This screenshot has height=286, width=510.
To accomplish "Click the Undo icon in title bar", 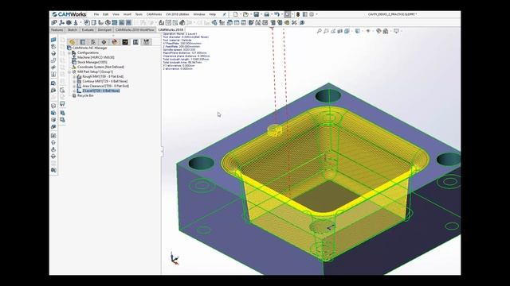I will click(277, 14).
